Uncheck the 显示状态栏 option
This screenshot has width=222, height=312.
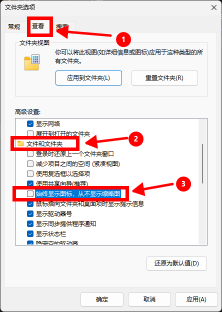30,233
